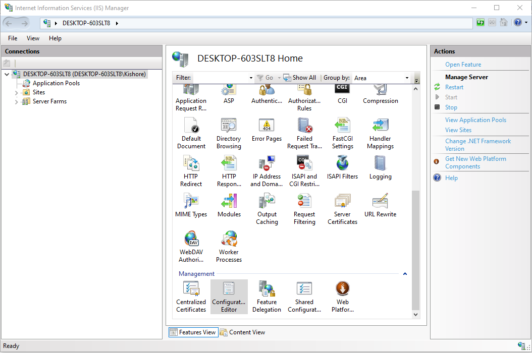Click Stop under Manage Server

click(x=451, y=107)
